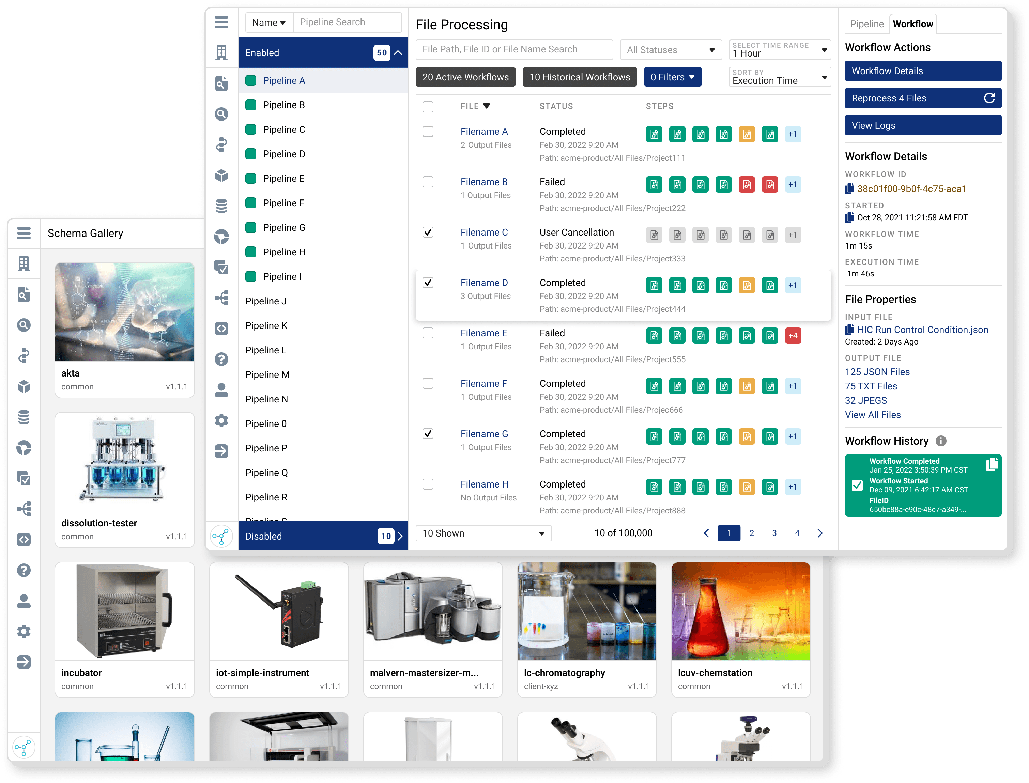Open the settings gear in the Schema Gallery sidebar
Image resolution: width=1029 pixels, height=783 pixels.
coord(23,632)
